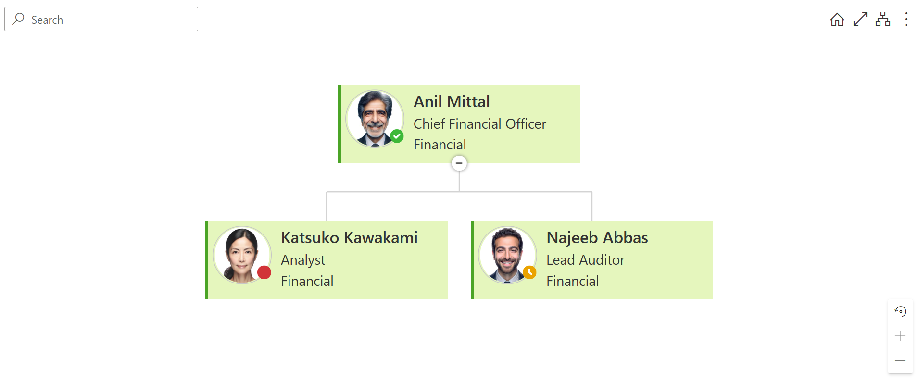Click the search magnifier icon
Screen dimensions: 918x381
tap(18, 19)
